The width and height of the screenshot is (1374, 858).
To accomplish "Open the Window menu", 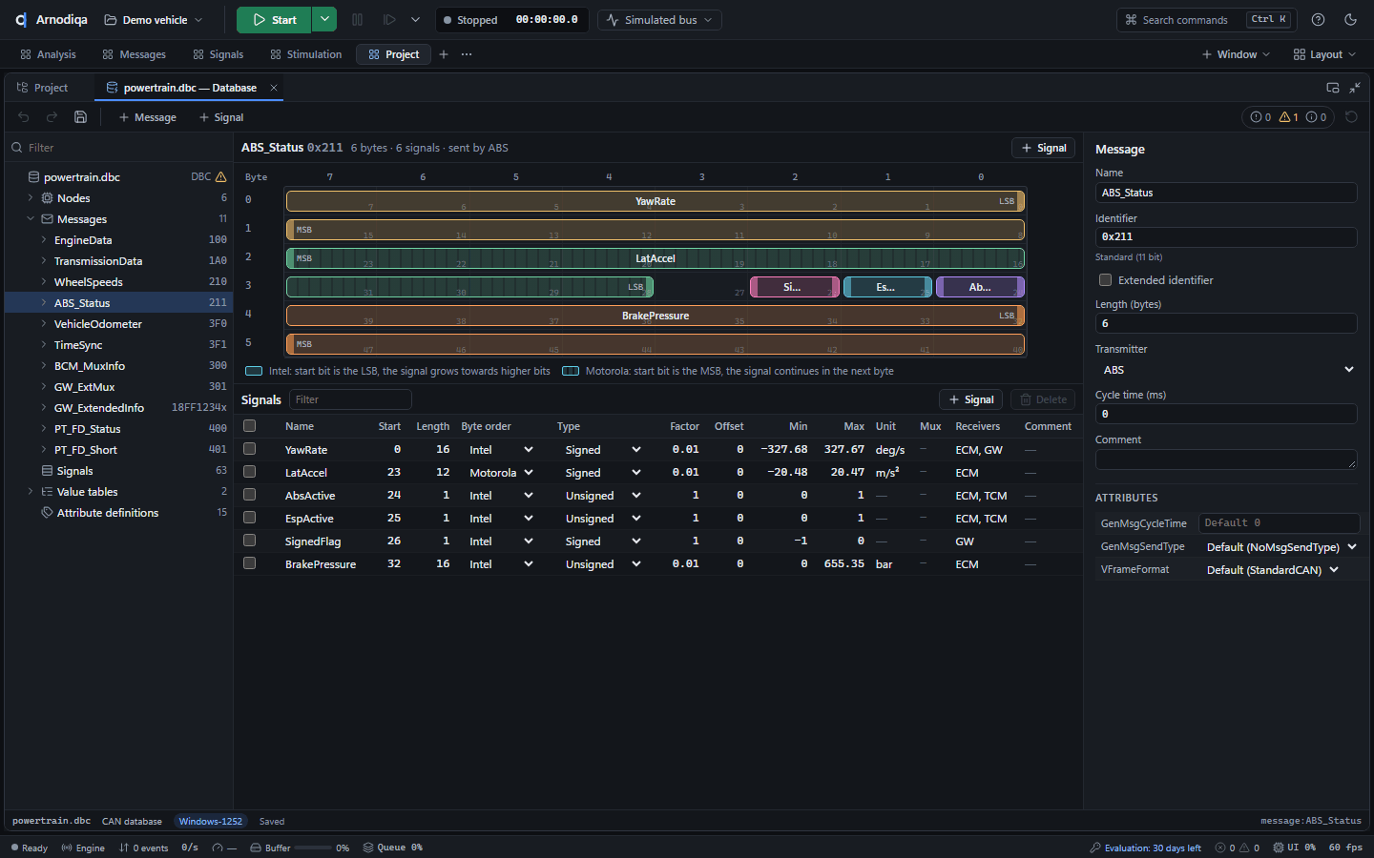I will pos(1236,54).
